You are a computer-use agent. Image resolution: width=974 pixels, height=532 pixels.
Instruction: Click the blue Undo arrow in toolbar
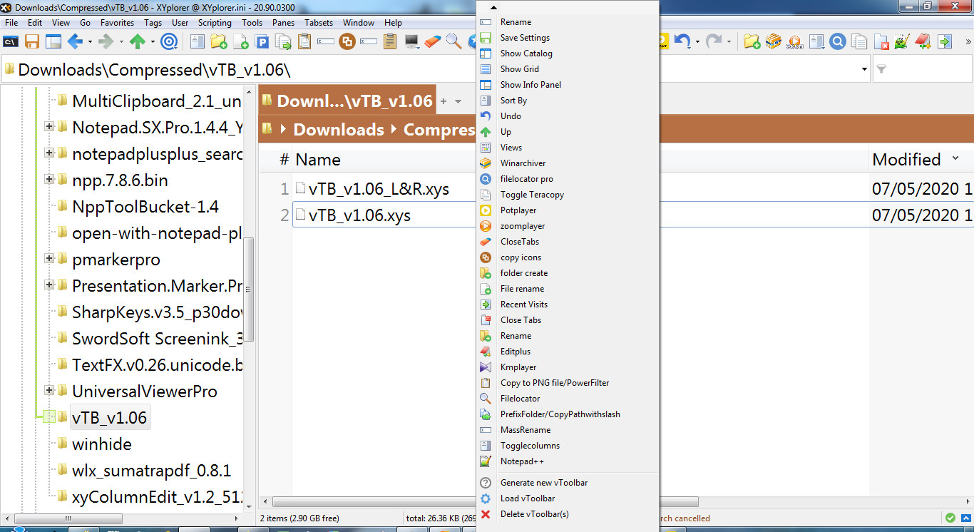tap(682, 41)
